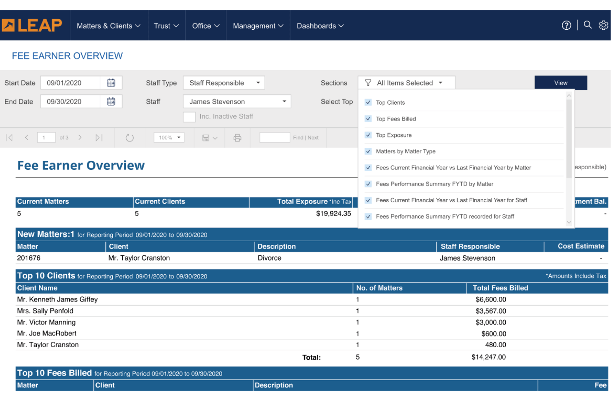Open the zoom 100% dropdown

pos(169,138)
